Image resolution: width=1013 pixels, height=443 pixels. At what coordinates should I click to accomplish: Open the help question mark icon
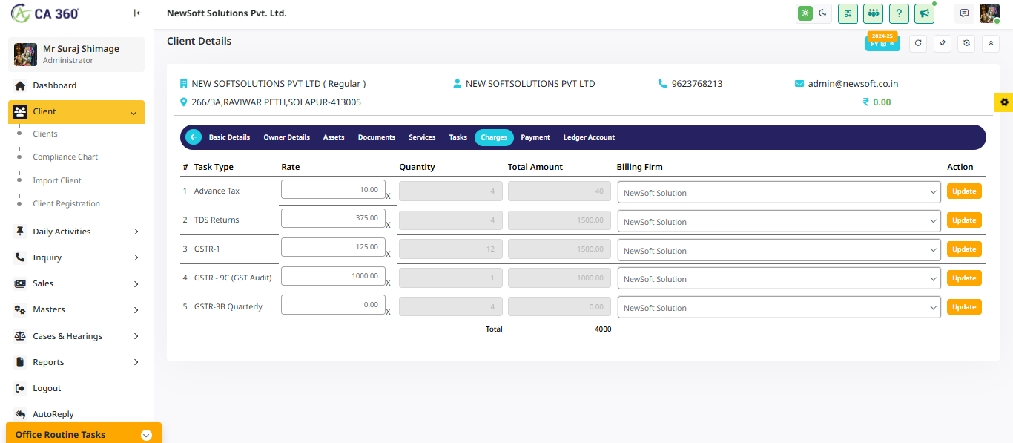[x=899, y=13]
